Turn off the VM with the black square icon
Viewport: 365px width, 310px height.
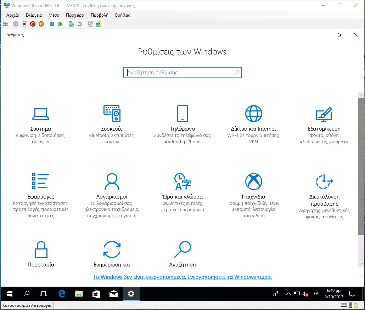pos(24,24)
